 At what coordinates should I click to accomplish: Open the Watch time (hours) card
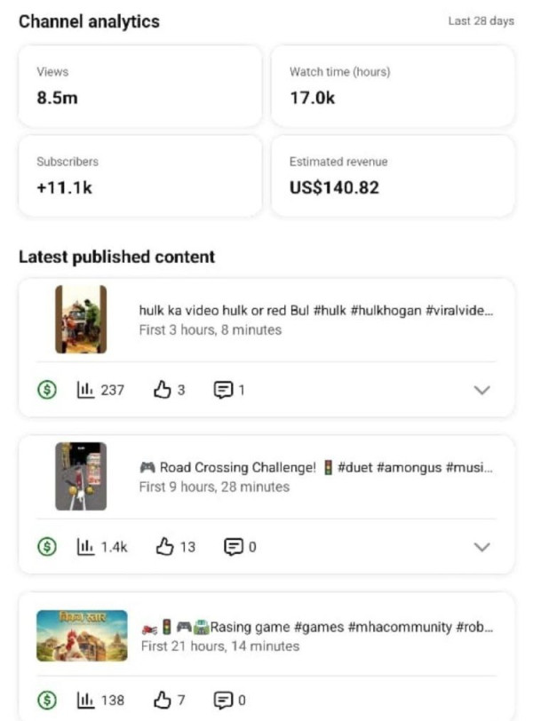click(x=392, y=86)
